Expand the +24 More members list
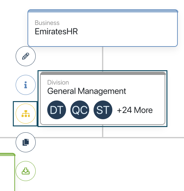This screenshot has width=184, height=191. 135,110
